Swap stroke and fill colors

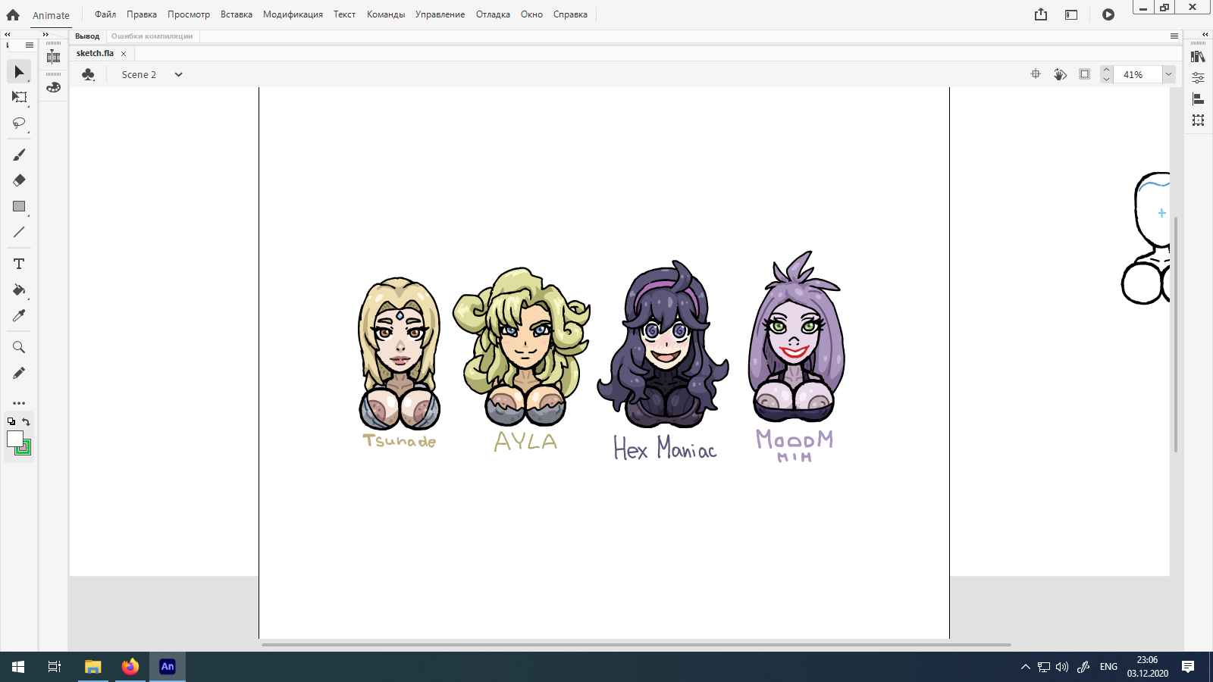(26, 421)
